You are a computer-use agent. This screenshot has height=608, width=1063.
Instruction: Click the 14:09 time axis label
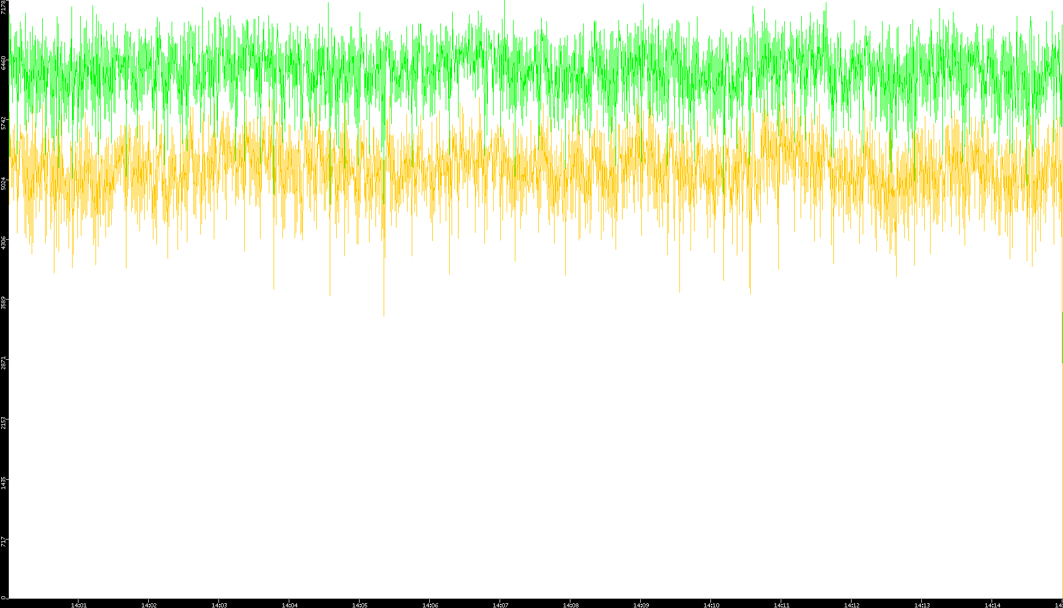(641, 605)
